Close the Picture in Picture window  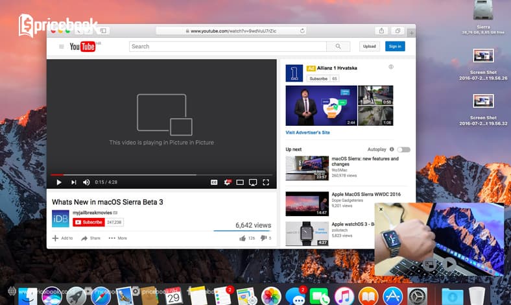pyautogui.click(x=381, y=209)
